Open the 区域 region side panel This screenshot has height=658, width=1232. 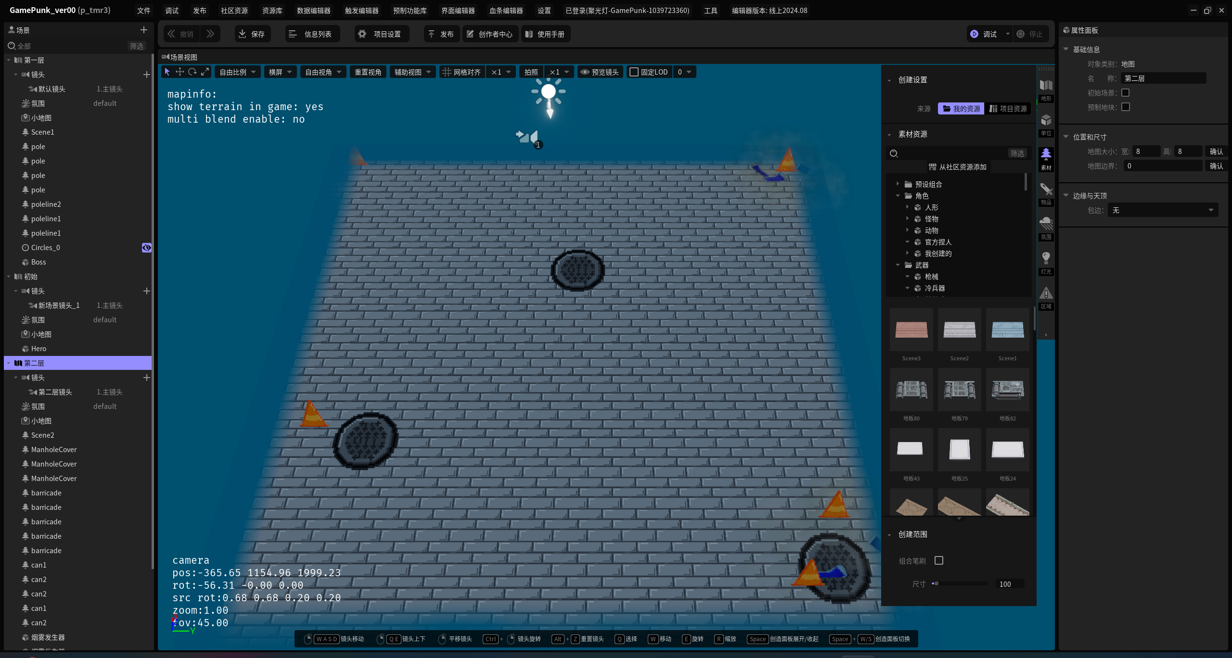(1046, 297)
